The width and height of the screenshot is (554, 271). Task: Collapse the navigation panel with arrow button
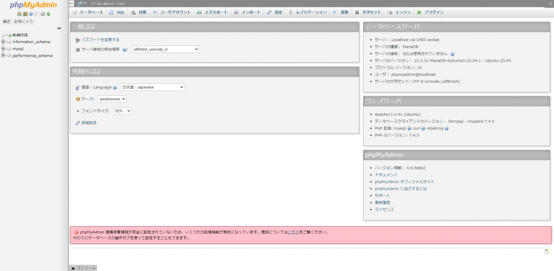pos(71,4)
